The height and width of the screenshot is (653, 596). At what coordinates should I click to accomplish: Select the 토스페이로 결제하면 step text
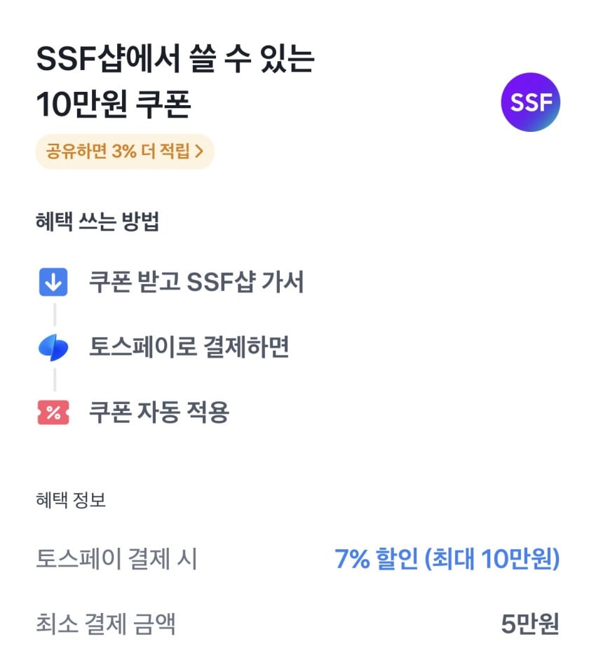click(189, 347)
